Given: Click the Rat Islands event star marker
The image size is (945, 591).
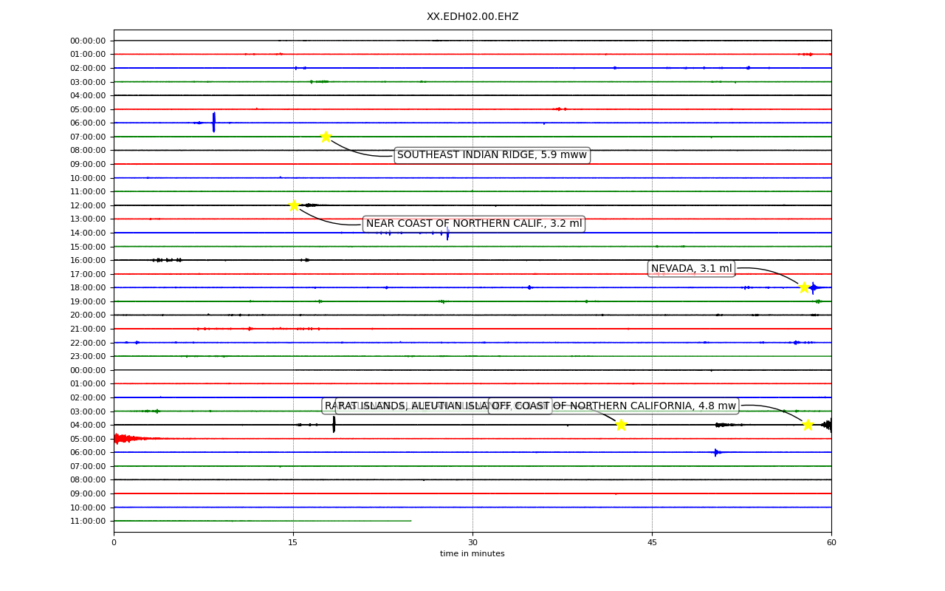Looking at the screenshot, I should [x=621, y=425].
